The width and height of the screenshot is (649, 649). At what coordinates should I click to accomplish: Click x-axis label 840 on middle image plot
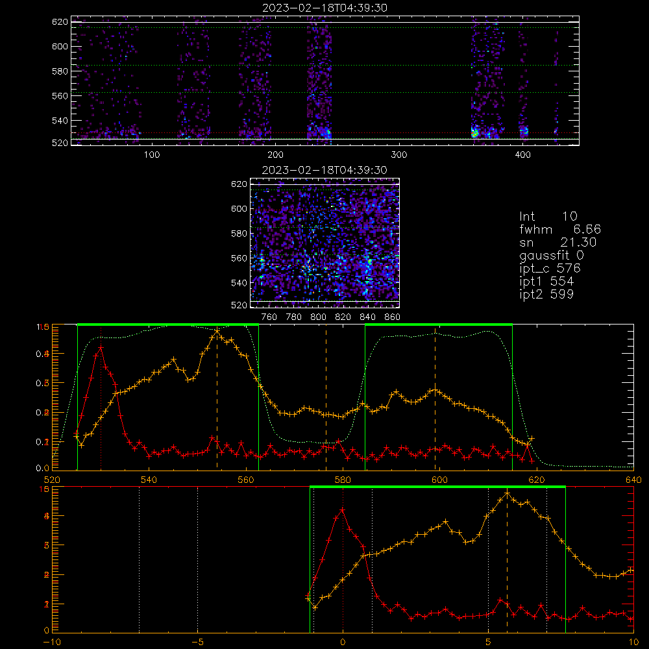367,317
